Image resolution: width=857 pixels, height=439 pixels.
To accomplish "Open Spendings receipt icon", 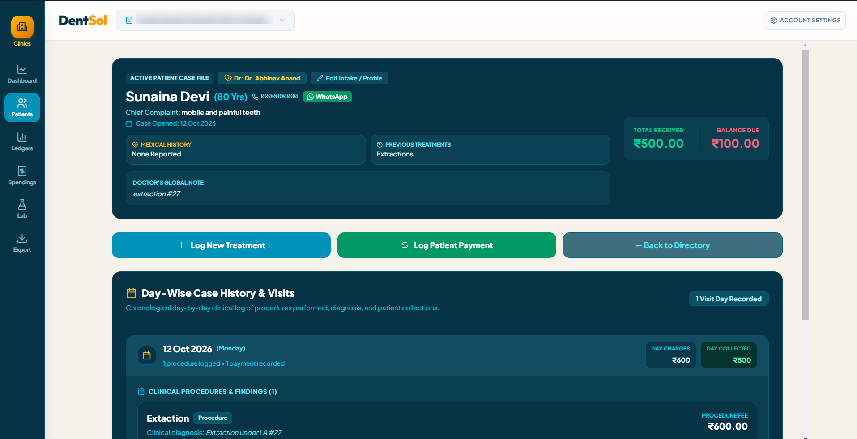I will click(22, 171).
